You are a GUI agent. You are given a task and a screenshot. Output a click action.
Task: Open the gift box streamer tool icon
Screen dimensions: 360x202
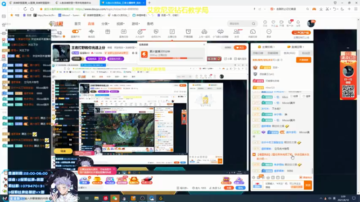tap(108, 31)
